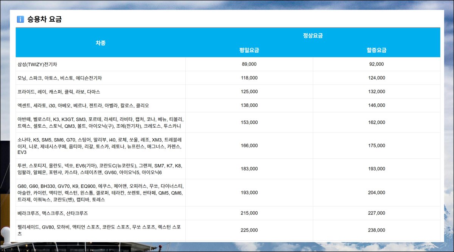Click the 89,000 weekday fare cell

pyautogui.click(x=249, y=64)
